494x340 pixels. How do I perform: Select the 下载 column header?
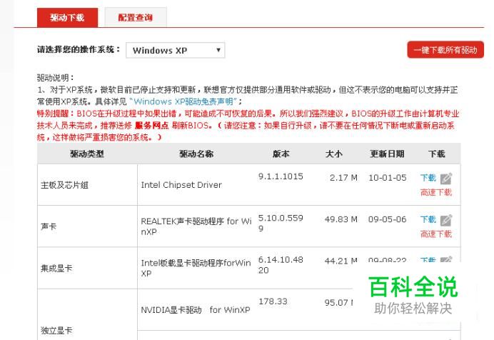pos(437,154)
